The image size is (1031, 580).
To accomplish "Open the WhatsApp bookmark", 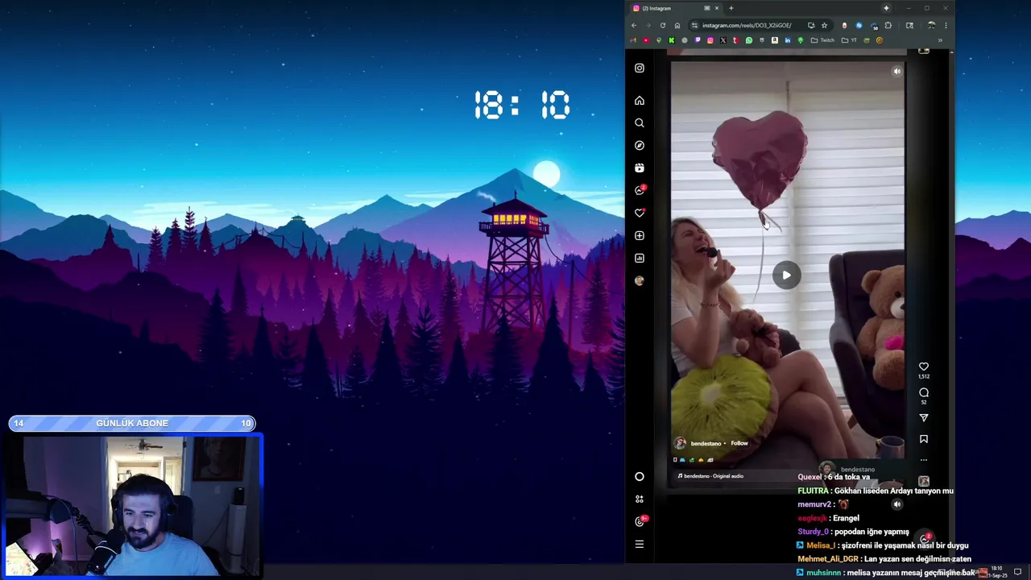I will [x=749, y=40].
